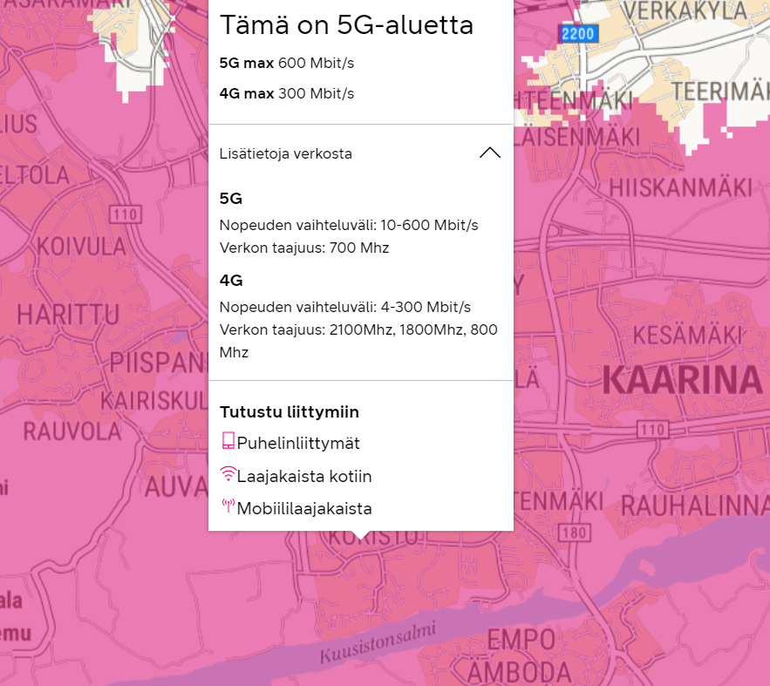Click the 110 road marker near Koivula
The width and height of the screenshot is (770, 686).
click(126, 214)
